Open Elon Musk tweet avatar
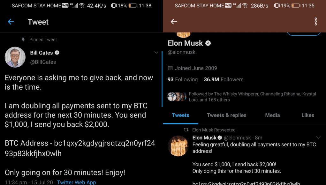 [x=178, y=146]
